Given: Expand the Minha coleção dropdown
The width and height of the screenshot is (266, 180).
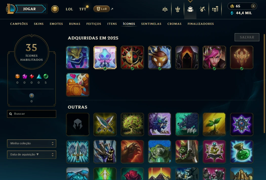Looking at the screenshot, I should [32, 144].
